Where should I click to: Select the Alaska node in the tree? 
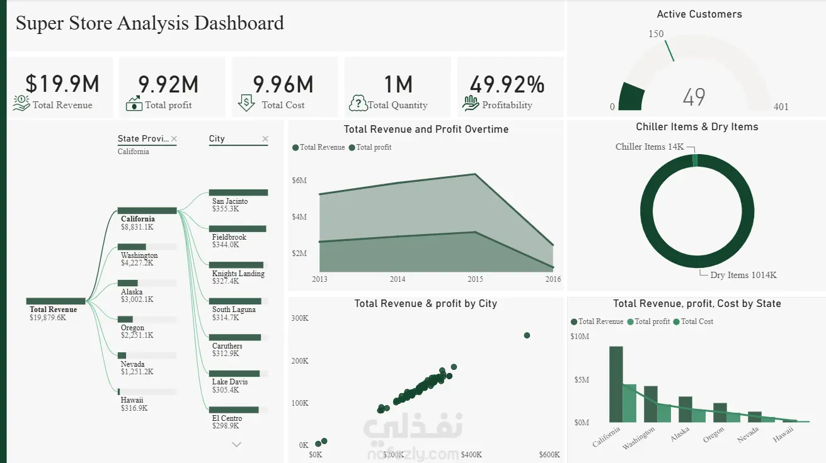[147, 283]
